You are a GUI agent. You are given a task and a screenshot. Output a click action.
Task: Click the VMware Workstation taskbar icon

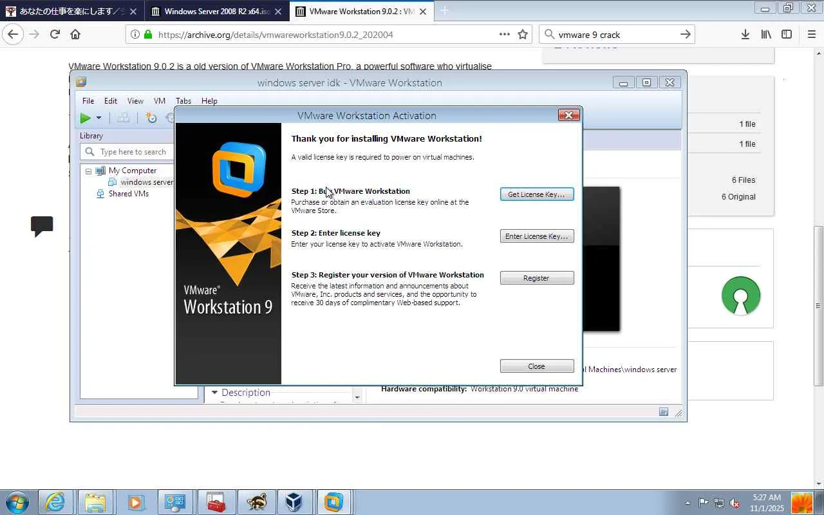(x=333, y=503)
